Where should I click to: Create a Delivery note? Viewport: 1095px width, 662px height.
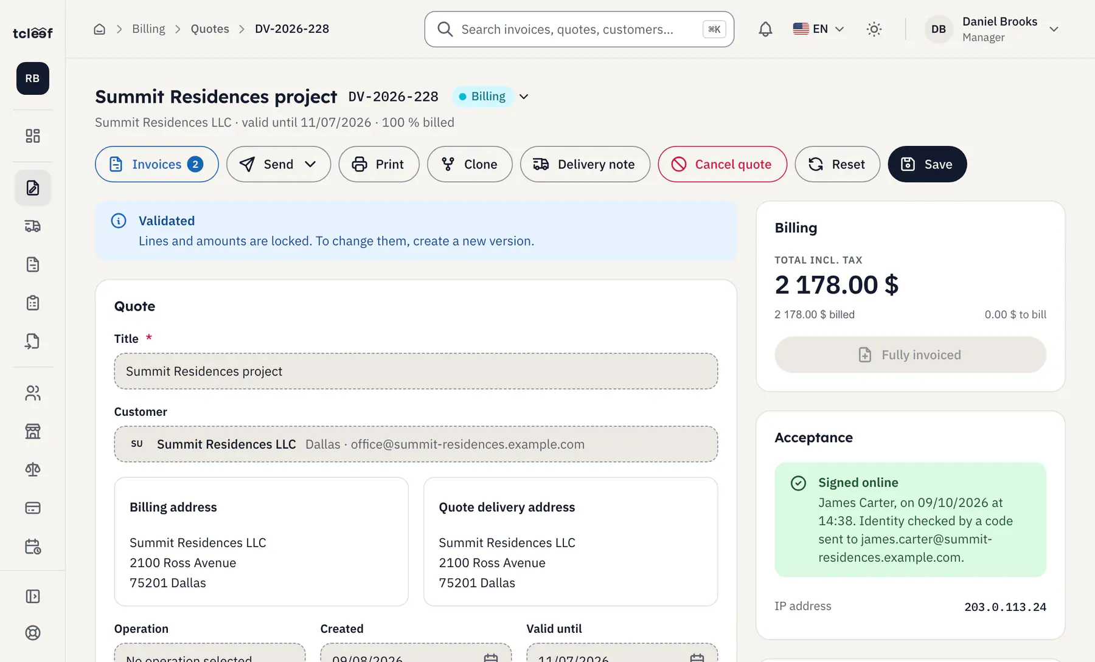585,164
